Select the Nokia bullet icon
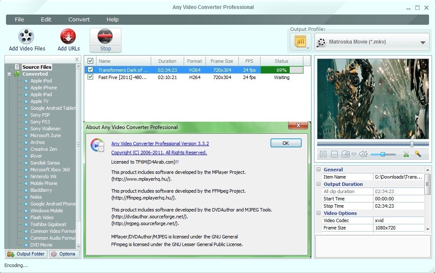Viewport: 435px width, 273px height. pos(26,197)
